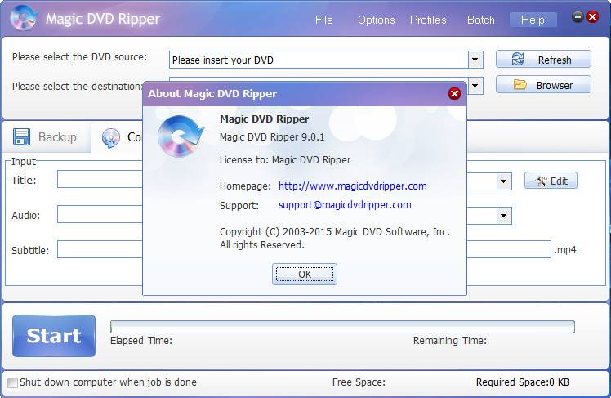Click the folder icon on Browser button

click(520, 85)
